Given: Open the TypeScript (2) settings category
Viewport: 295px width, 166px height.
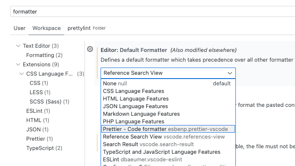Looking at the screenshot, I should 44,148.
